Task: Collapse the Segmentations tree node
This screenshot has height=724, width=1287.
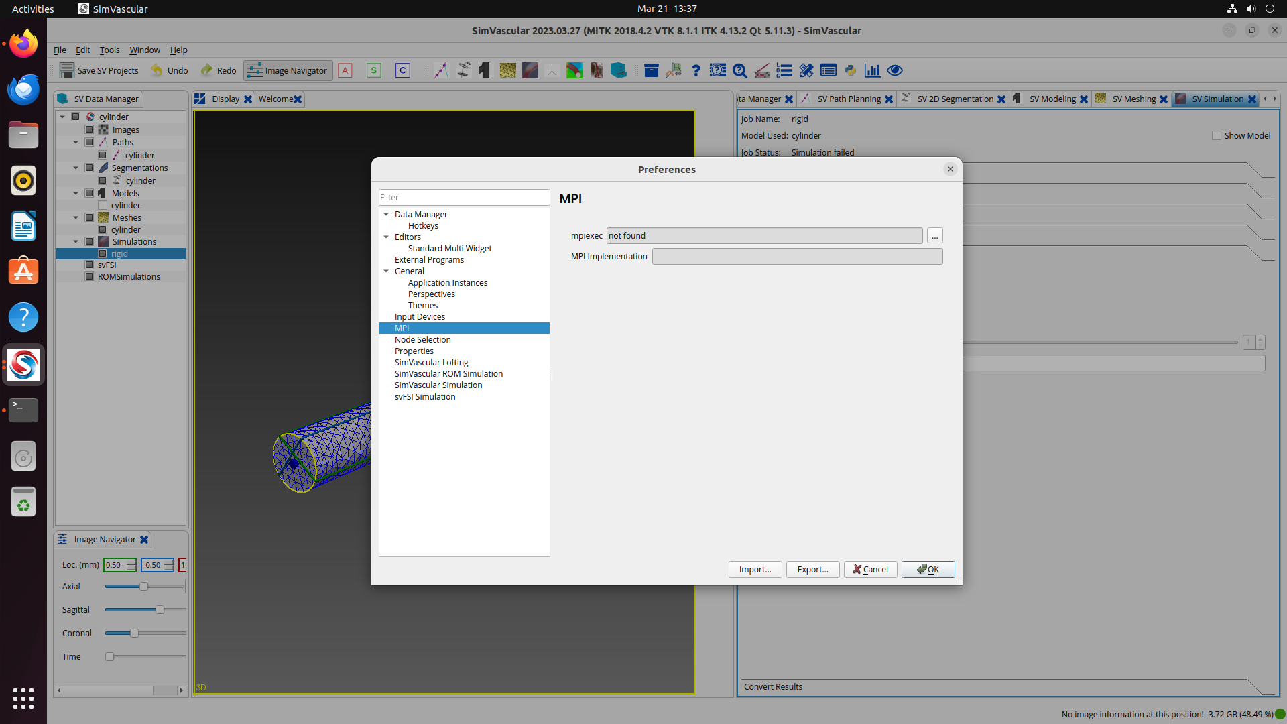Action: point(76,168)
